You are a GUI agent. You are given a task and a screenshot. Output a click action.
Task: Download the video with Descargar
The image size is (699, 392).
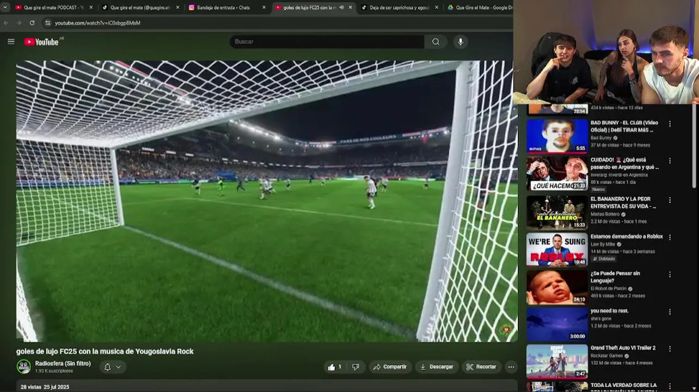437,367
